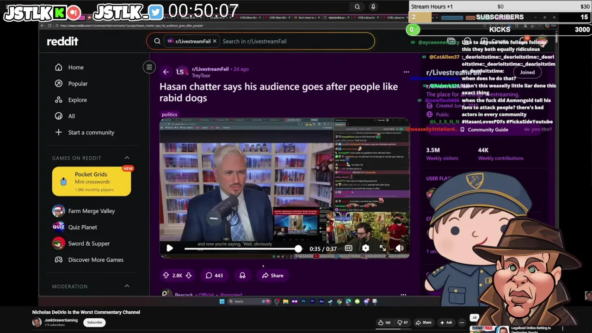Click the Windows Start button in taskbar
Screen dimensions: 592x333
(222, 302)
